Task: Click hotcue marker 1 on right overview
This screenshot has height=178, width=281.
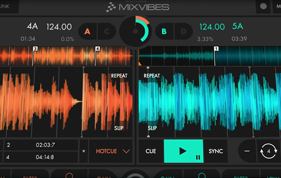Action: pyautogui.click(x=216, y=48)
